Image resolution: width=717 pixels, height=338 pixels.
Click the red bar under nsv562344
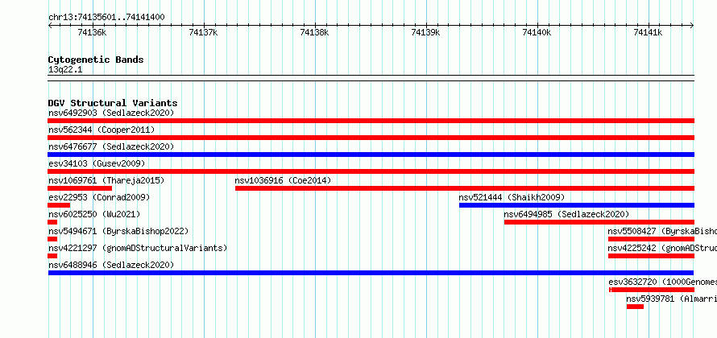click(371, 138)
